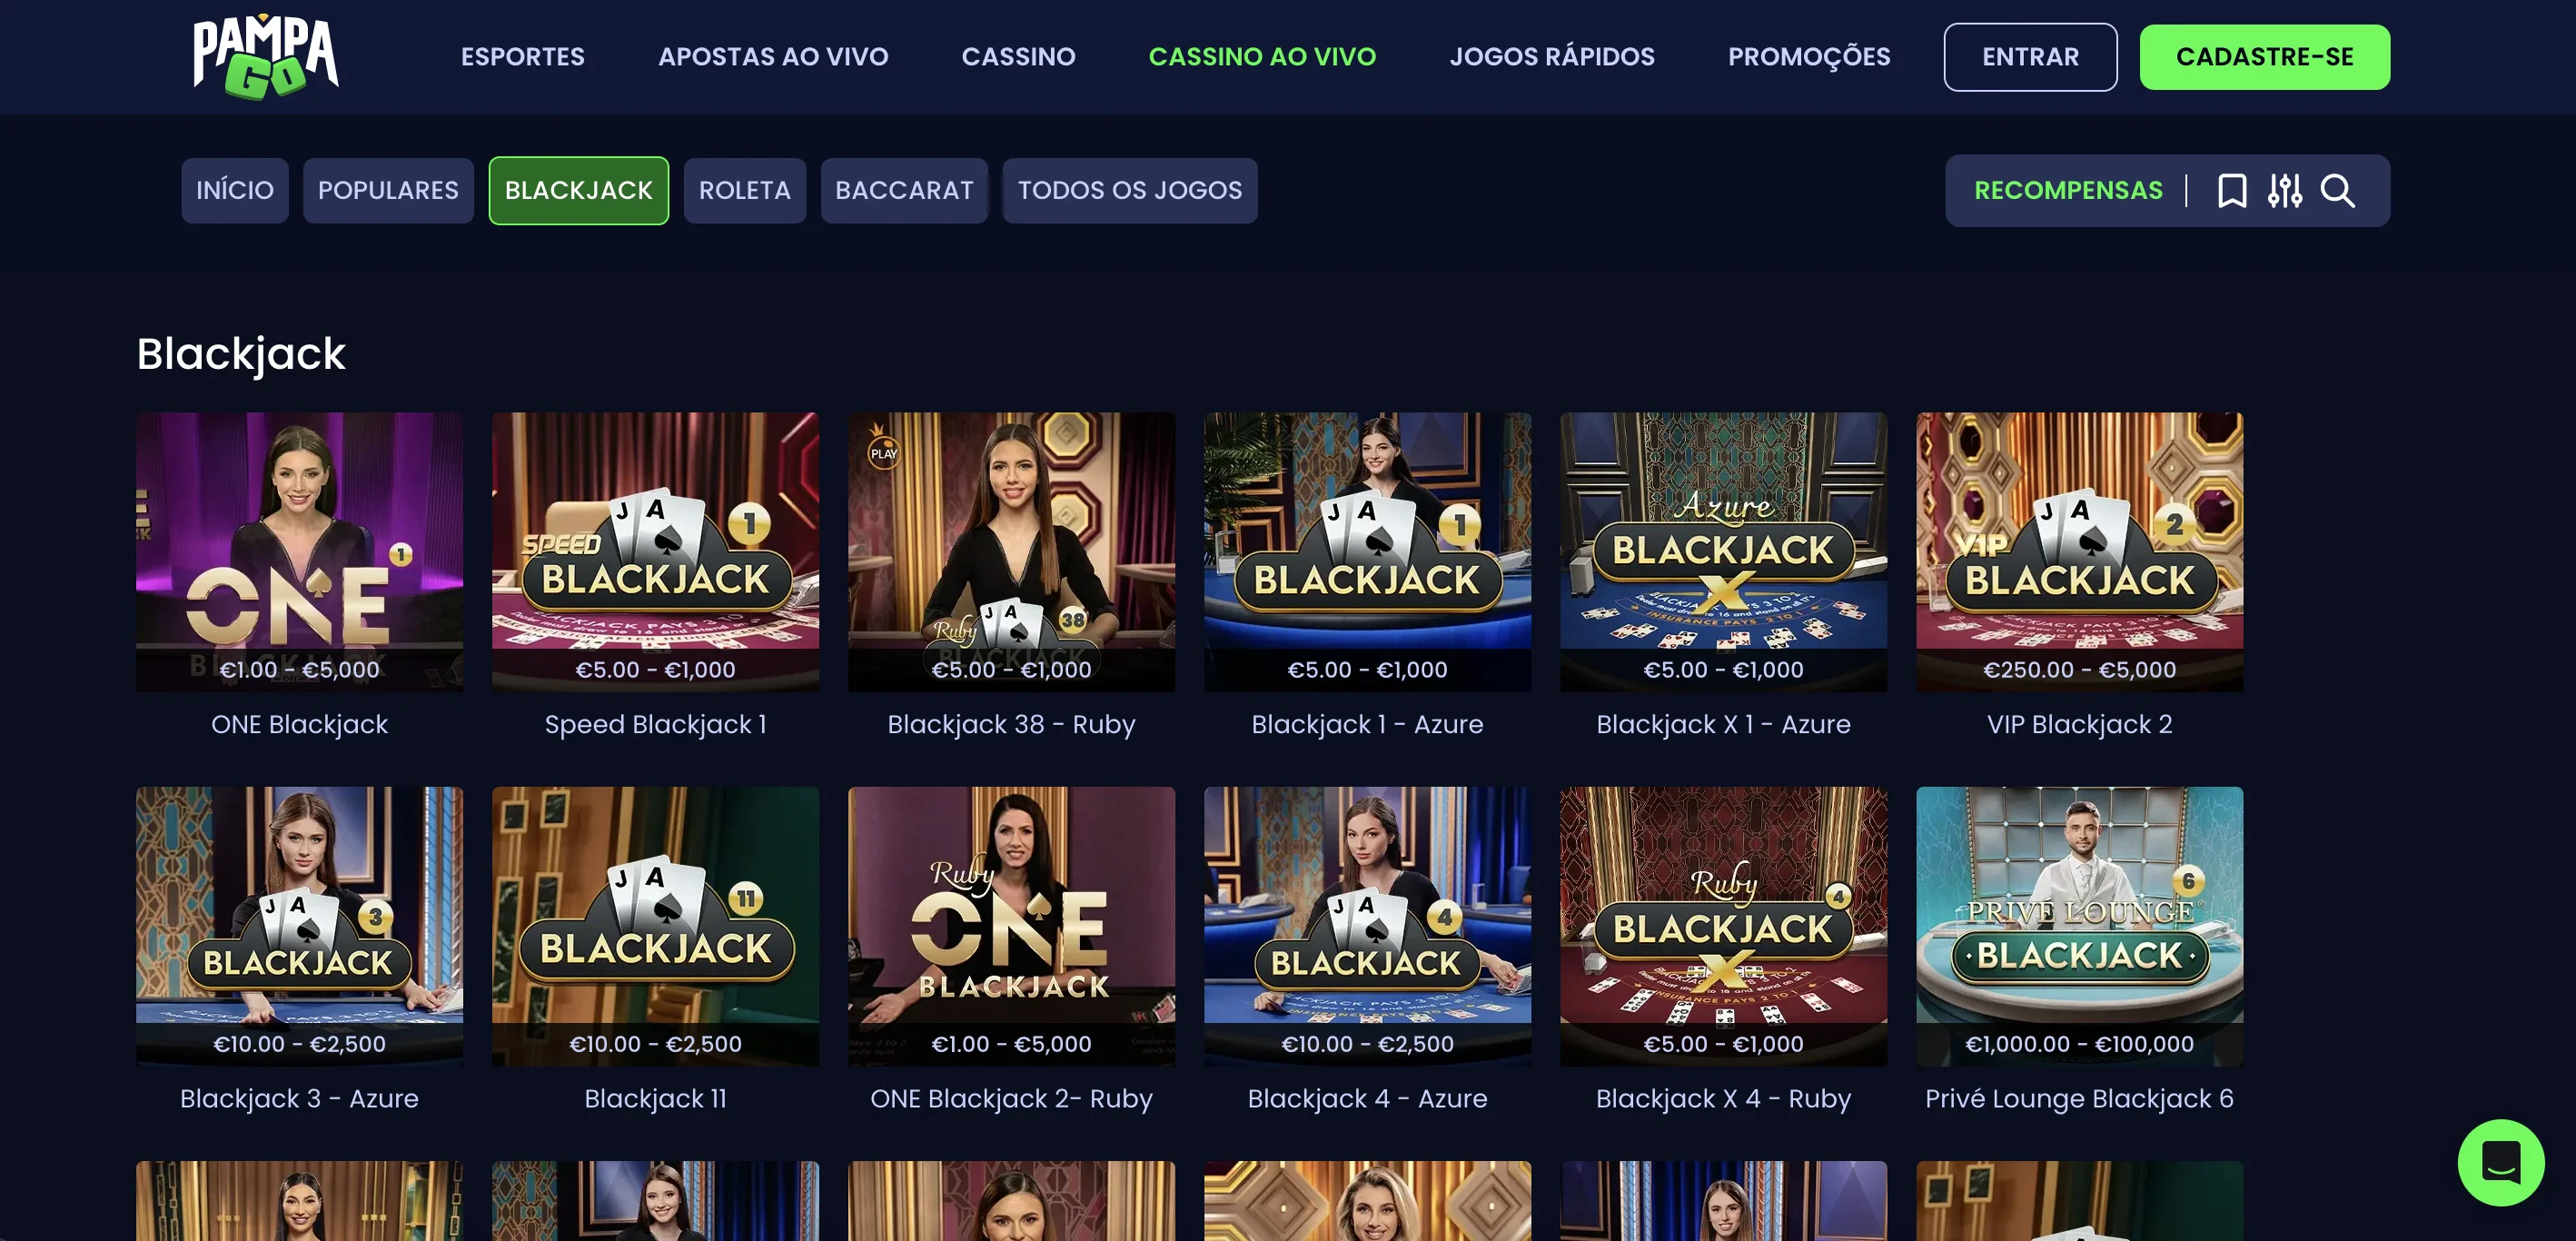This screenshot has height=1241, width=2576.
Task: Show Todos os Jogos category
Action: 1130,190
